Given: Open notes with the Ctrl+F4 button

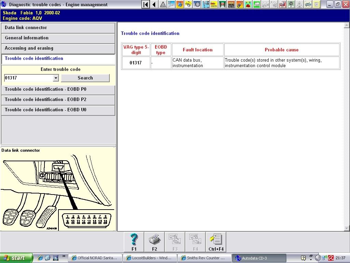Looking at the screenshot, I should point(216,242).
